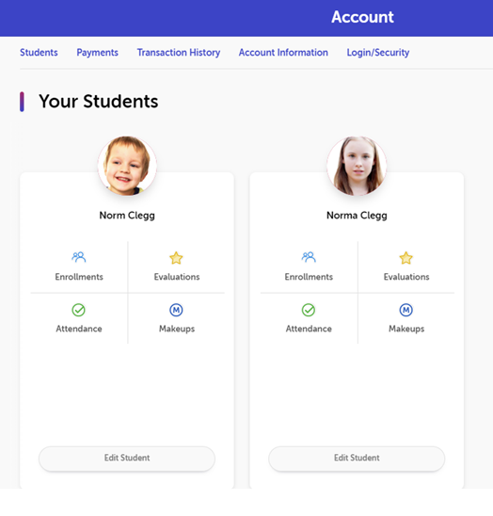Open the Account Information tab
Image resolution: width=493 pixels, height=516 pixels.
[283, 53]
